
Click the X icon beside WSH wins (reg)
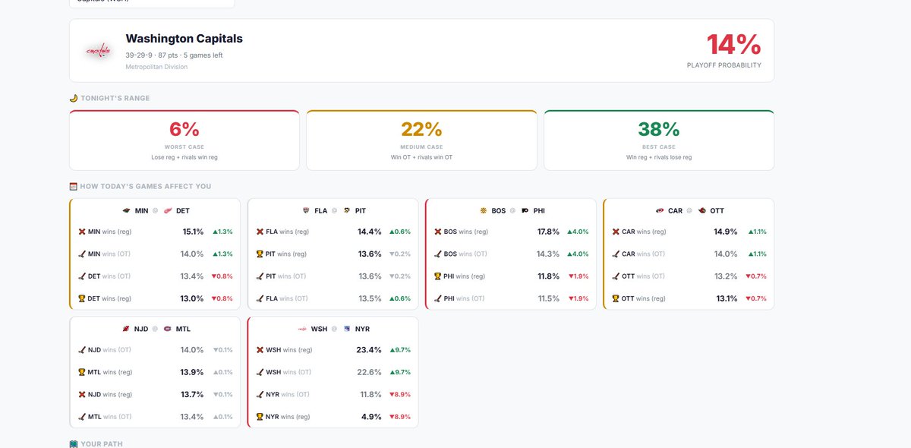tap(260, 350)
